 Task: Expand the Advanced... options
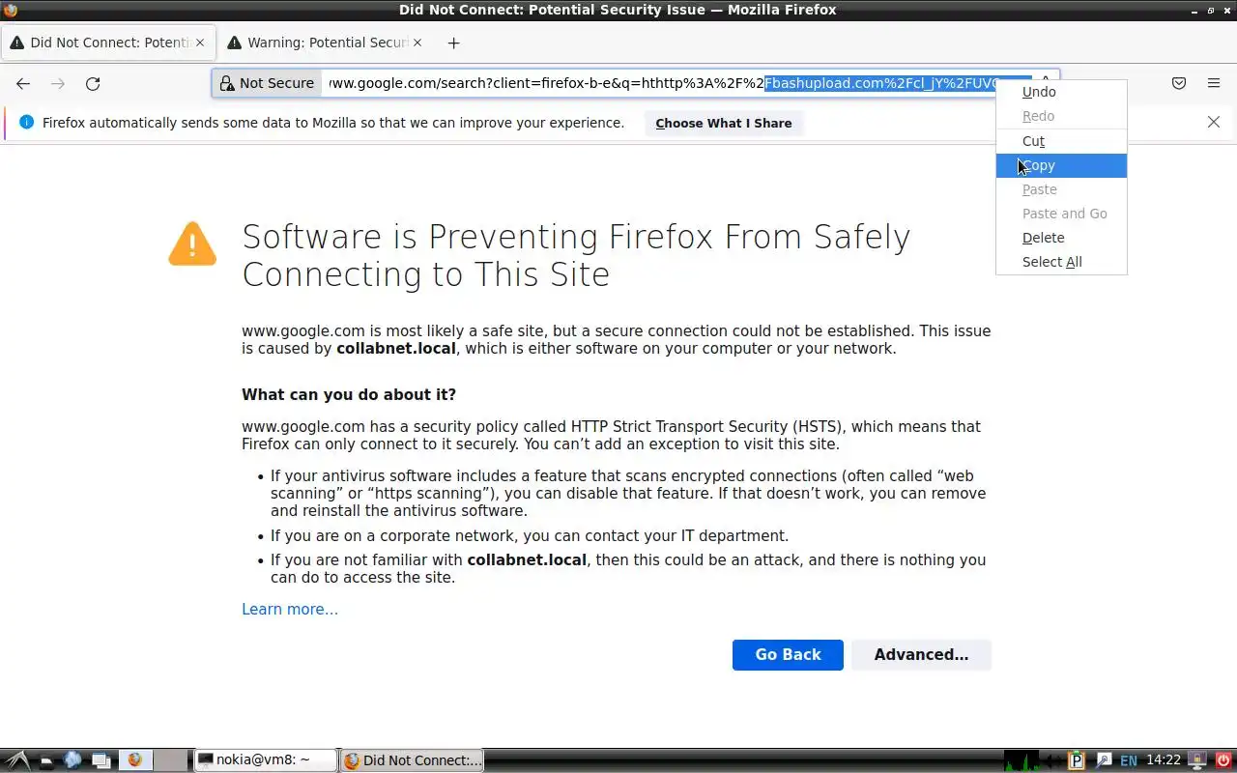pyautogui.click(x=921, y=654)
